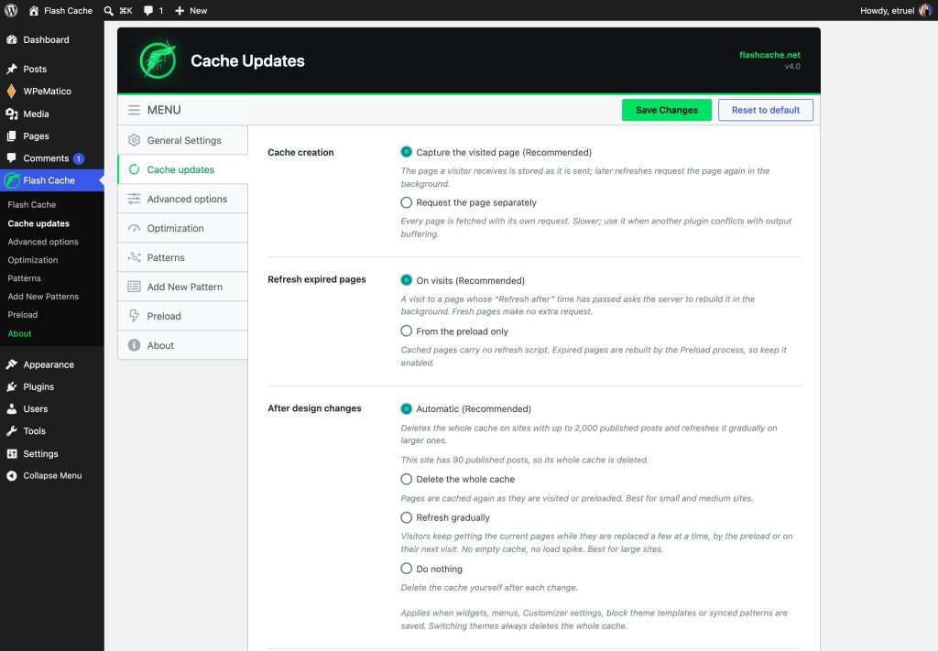The image size is (938, 651).
Task: Click the Flash Cache icon in the sidebar
Action: [x=11, y=180]
